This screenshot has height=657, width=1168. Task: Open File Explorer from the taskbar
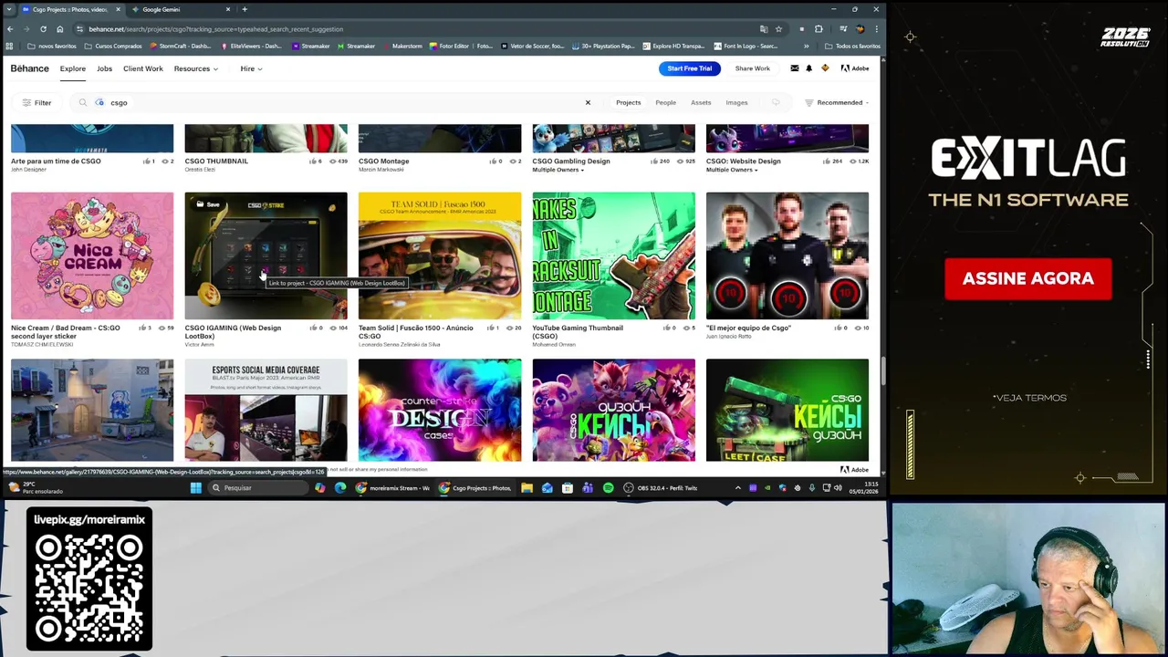coord(527,488)
